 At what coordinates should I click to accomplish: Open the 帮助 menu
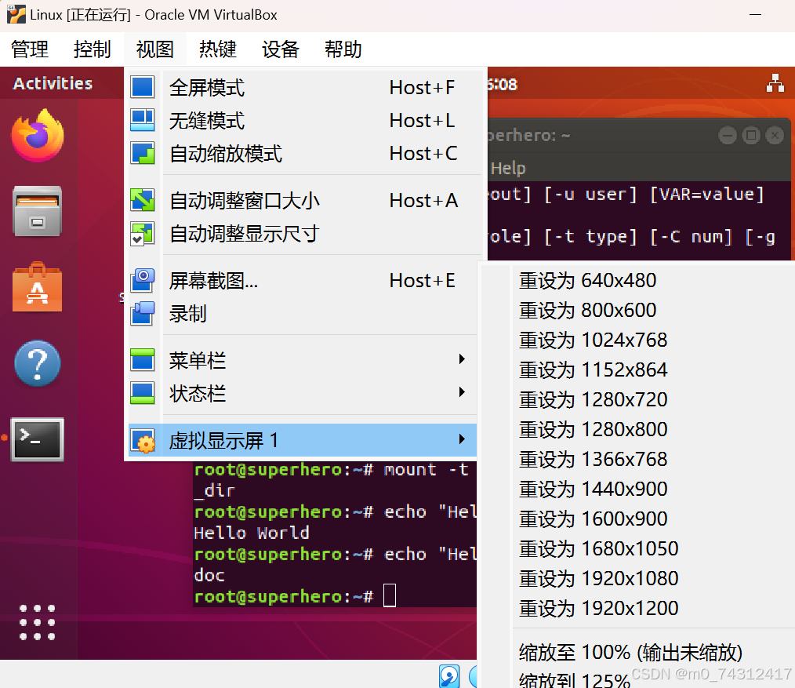point(343,49)
